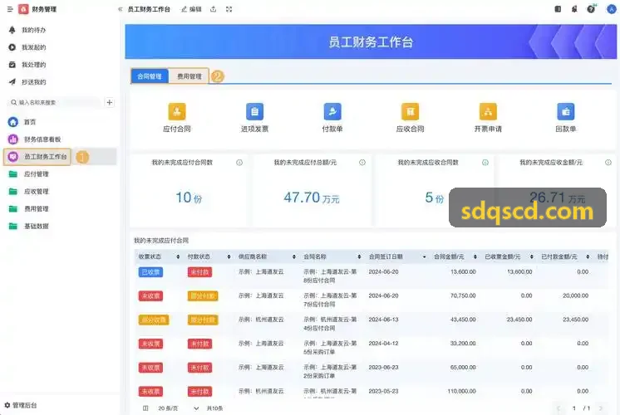Image resolution: width=620 pixels, height=415 pixels.
Task: Click the yellow 部分收票 status tag
Action: (x=154, y=320)
